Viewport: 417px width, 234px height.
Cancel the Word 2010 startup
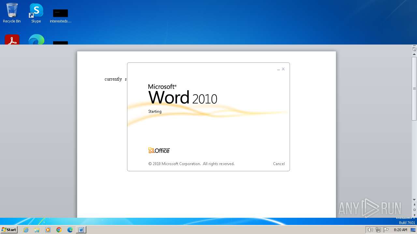pos(279,164)
